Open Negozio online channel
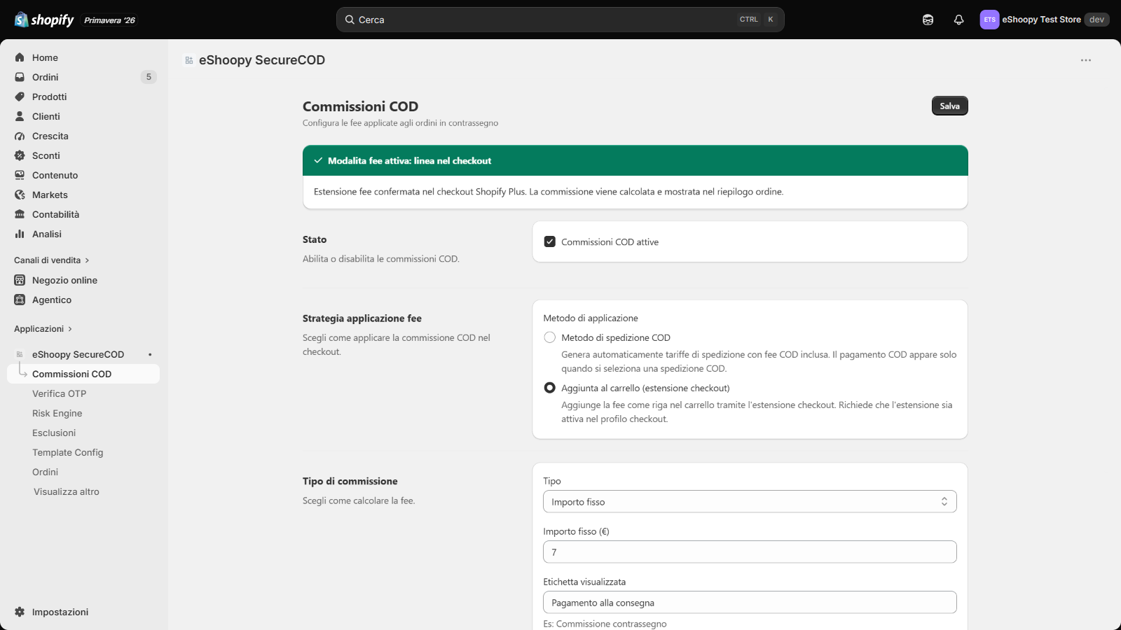Image resolution: width=1121 pixels, height=630 pixels. 64,280
